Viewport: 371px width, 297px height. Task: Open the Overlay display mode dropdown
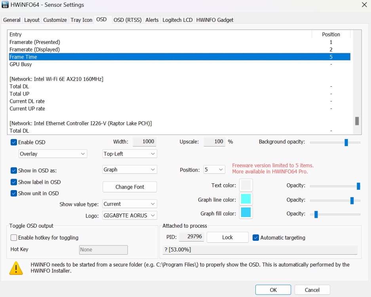[x=52, y=154]
